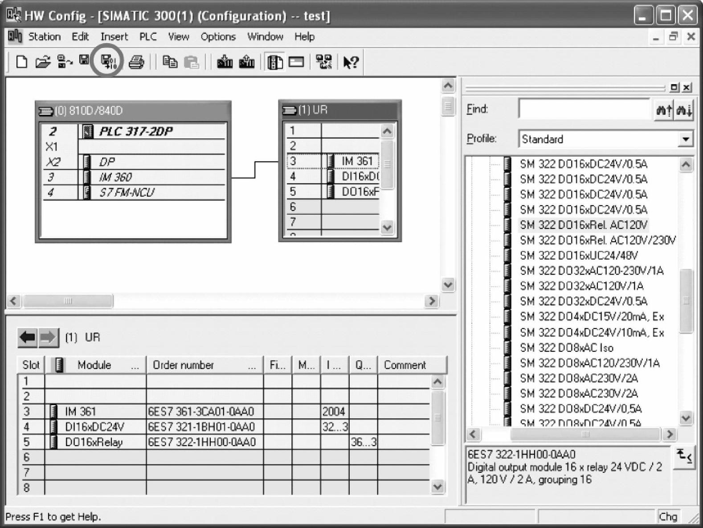
Task: Close the hardware catalog pane
Action: click(x=687, y=88)
